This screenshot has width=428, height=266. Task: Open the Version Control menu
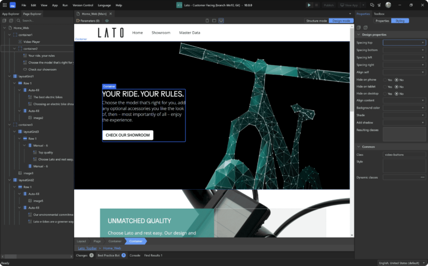(x=82, y=5)
